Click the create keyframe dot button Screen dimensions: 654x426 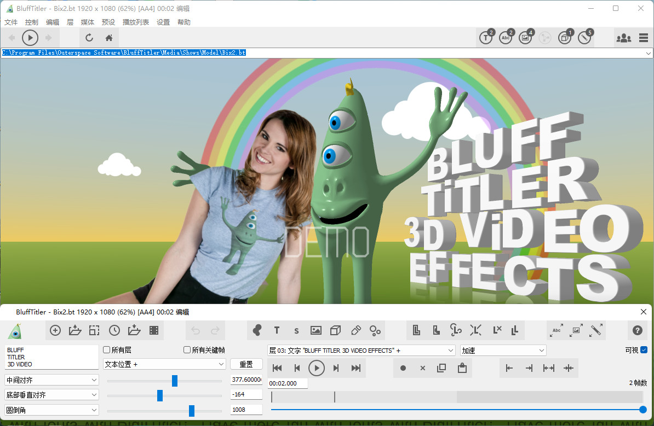(x=403, y=368)
